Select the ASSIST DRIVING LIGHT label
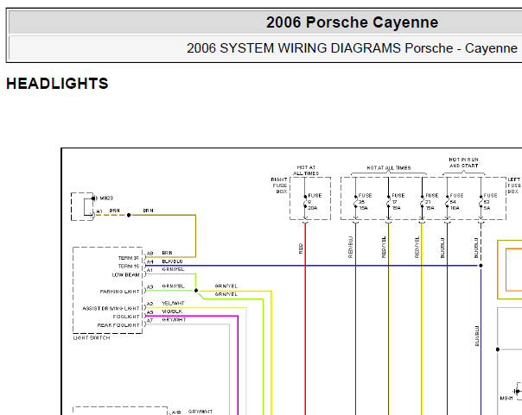522x415 pixels. point(111,308)
